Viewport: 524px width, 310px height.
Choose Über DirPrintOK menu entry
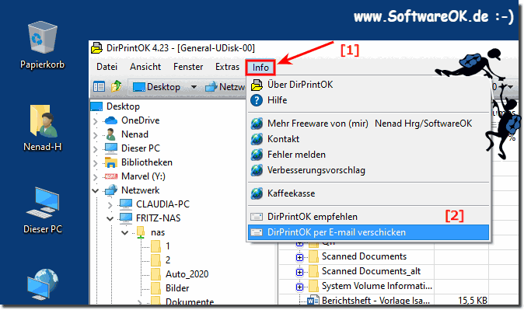(x=369, y=85)
